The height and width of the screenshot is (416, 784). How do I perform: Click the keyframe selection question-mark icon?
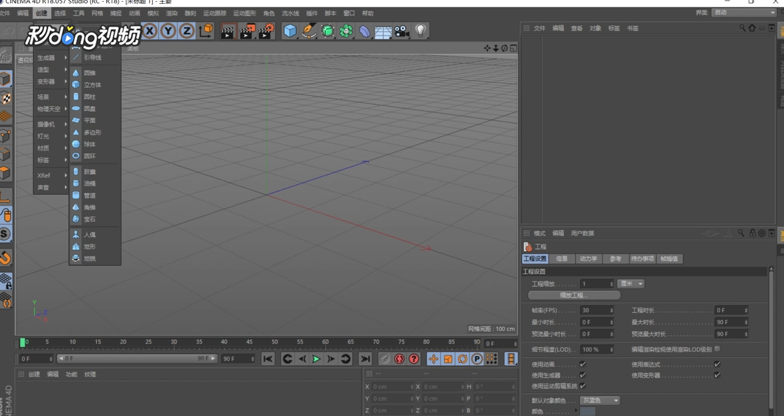click(x=414, y=359)
